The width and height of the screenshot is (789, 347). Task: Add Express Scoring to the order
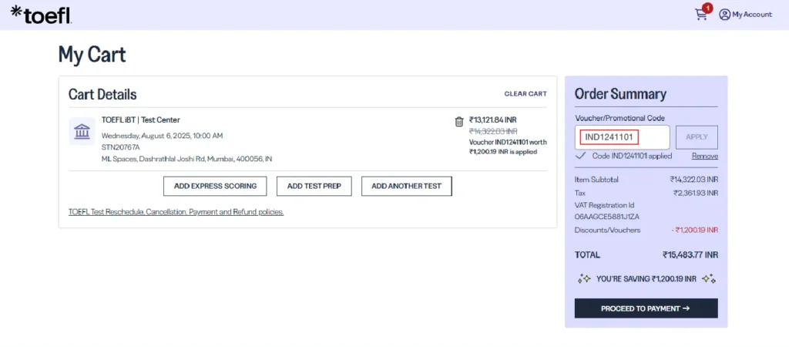(215, 186)
